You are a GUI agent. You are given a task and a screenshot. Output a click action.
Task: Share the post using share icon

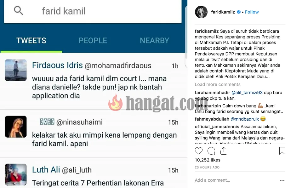[x=224, y=151]
